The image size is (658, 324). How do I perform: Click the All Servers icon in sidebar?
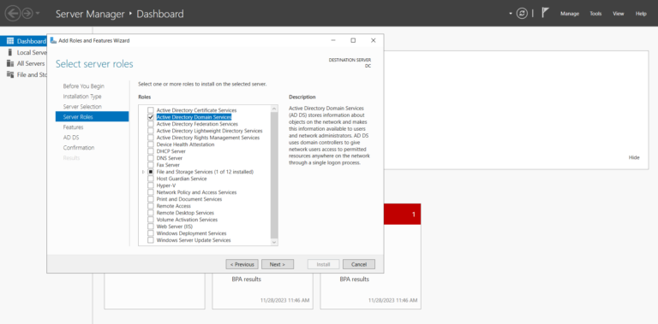[10, 63]
